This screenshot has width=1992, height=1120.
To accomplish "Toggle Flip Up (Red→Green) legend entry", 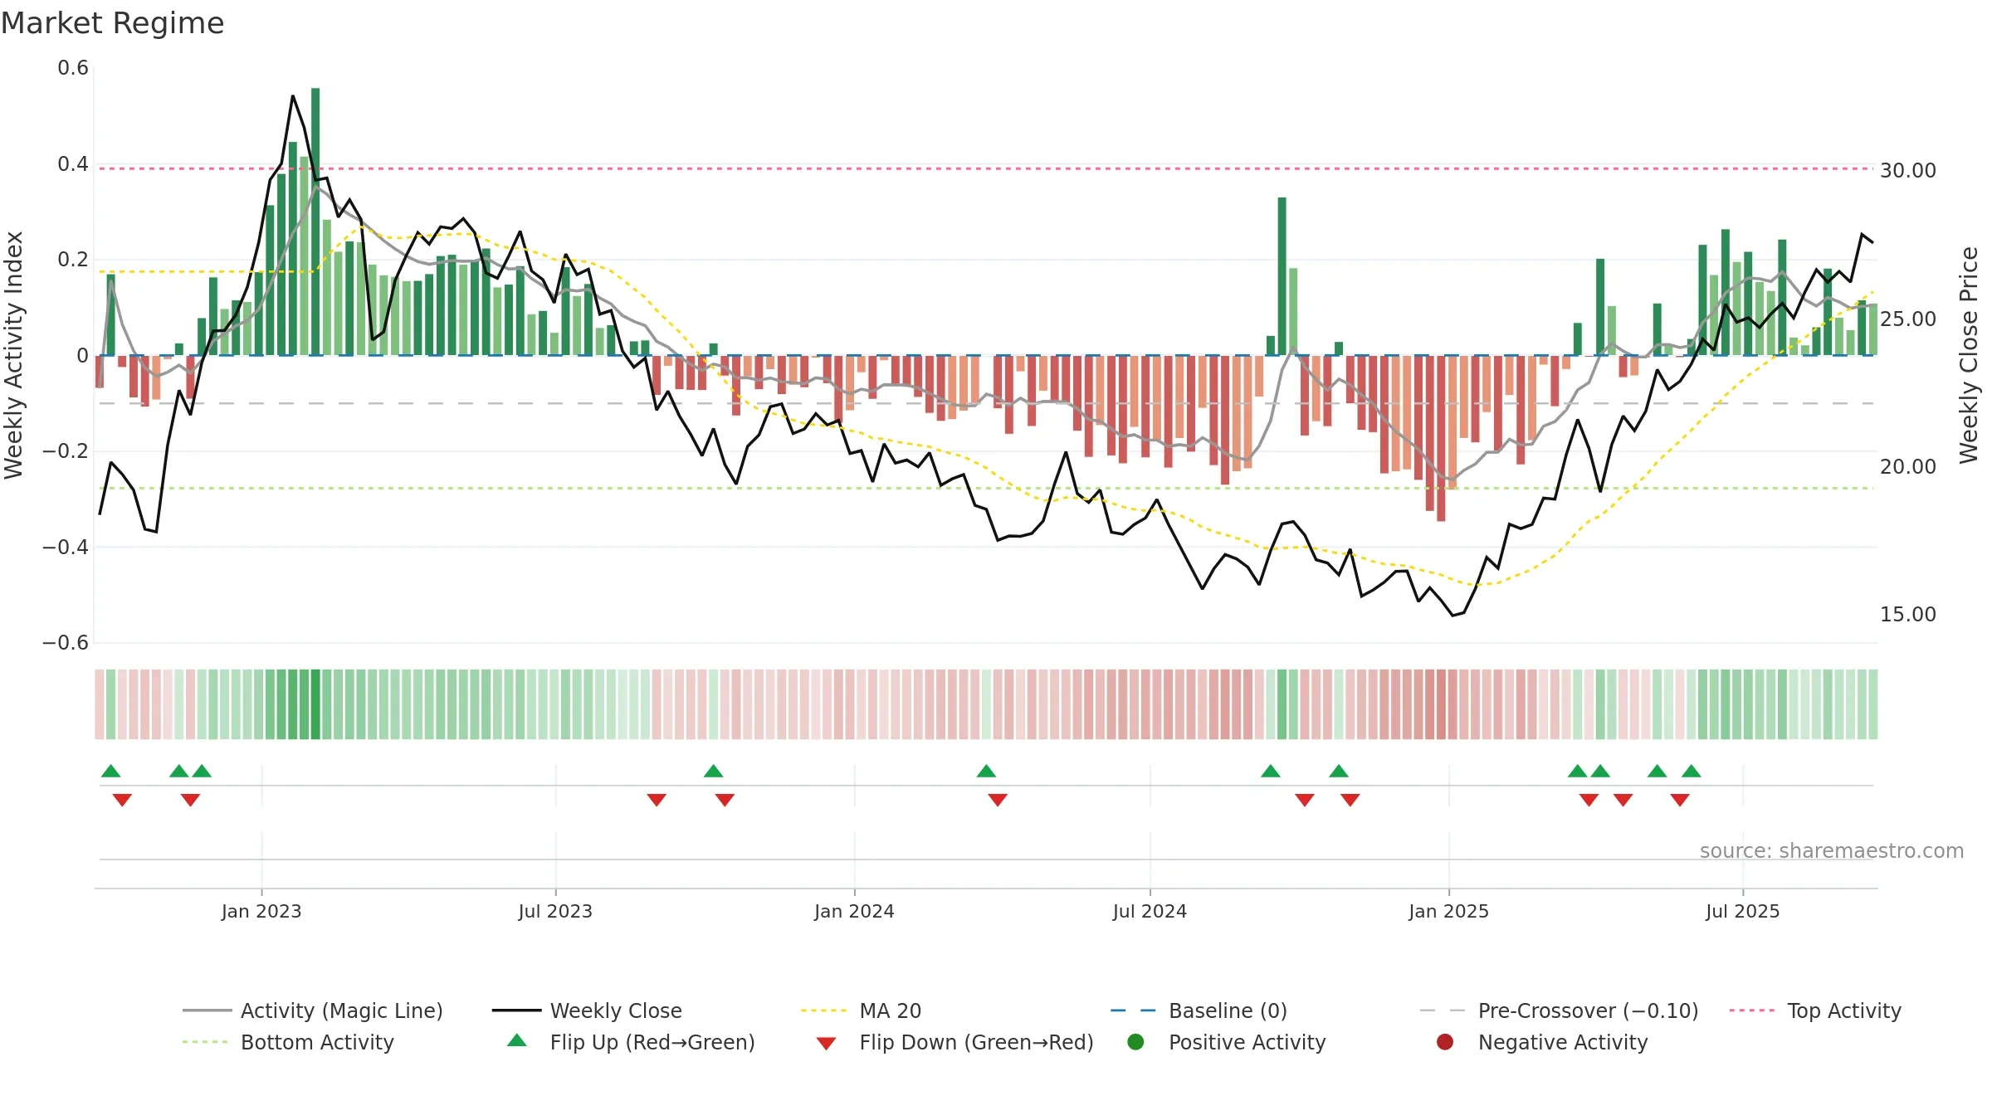I will 631,1042.
